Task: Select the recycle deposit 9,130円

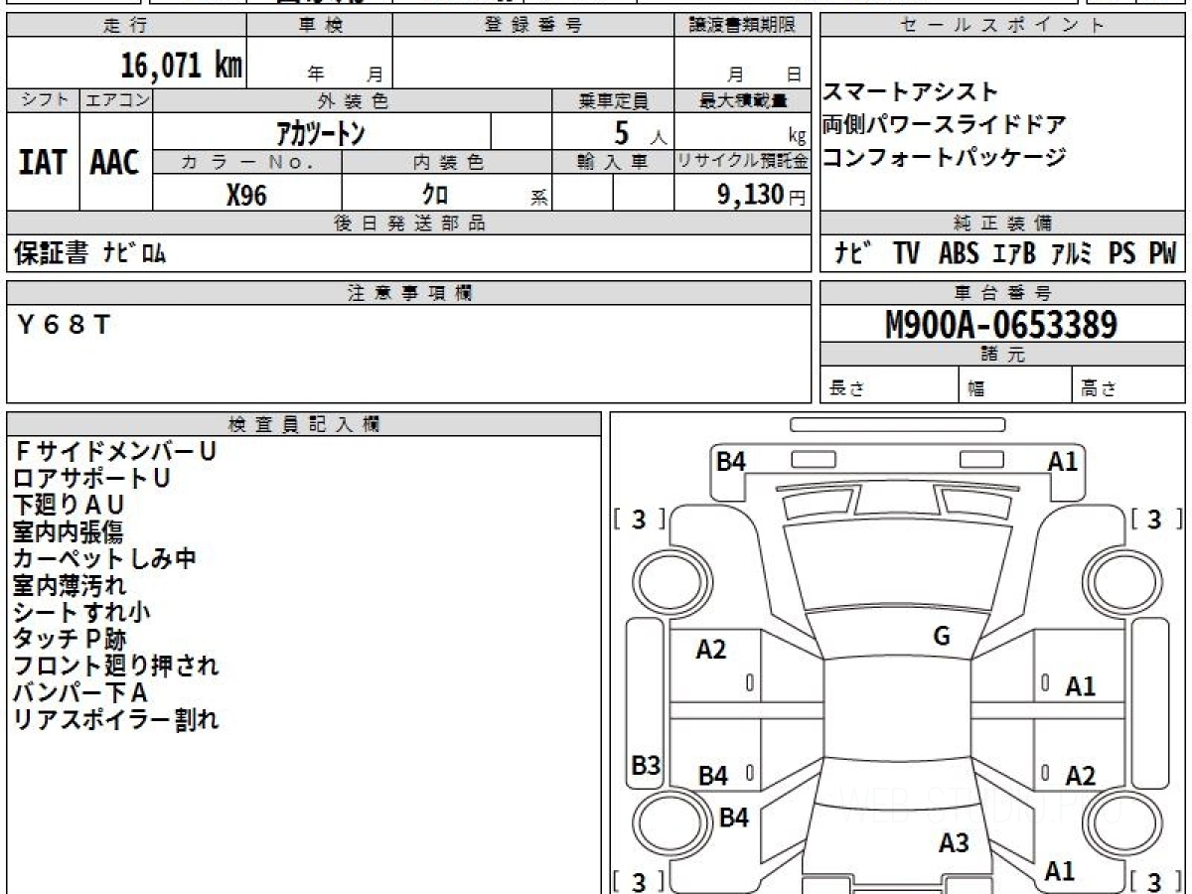Action: (x=761, y=195)
